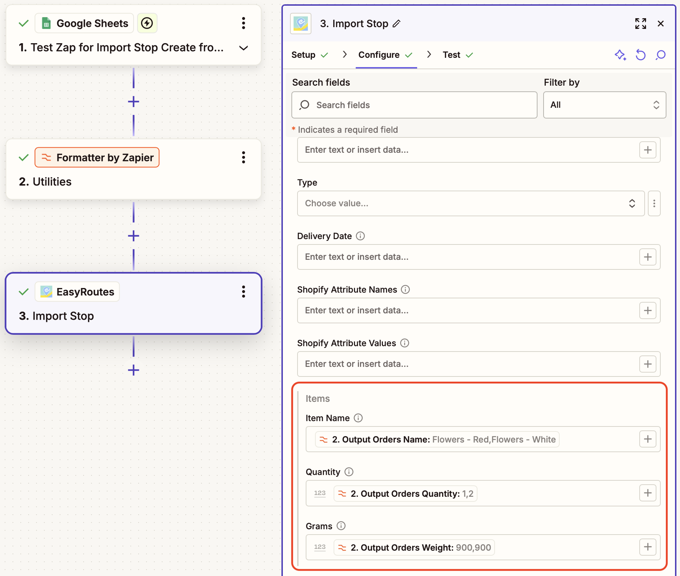
Task: Expand the Google Sheets step chevron
Action: [244, 48]
